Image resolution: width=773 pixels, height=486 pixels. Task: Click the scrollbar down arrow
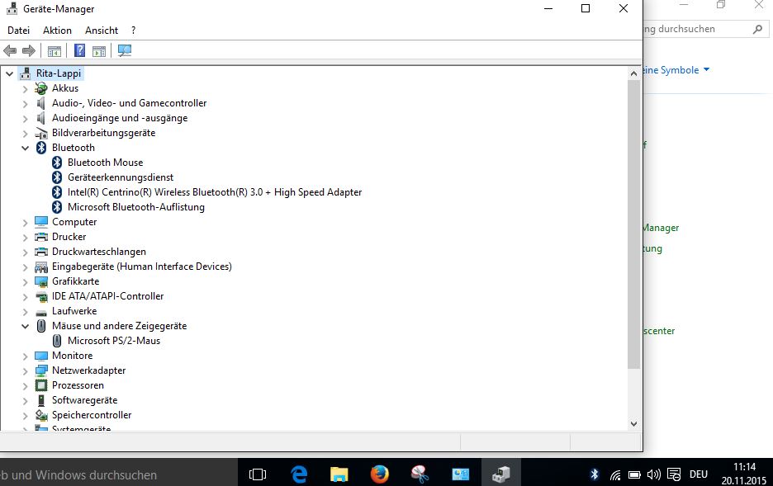tap(633, 424)
